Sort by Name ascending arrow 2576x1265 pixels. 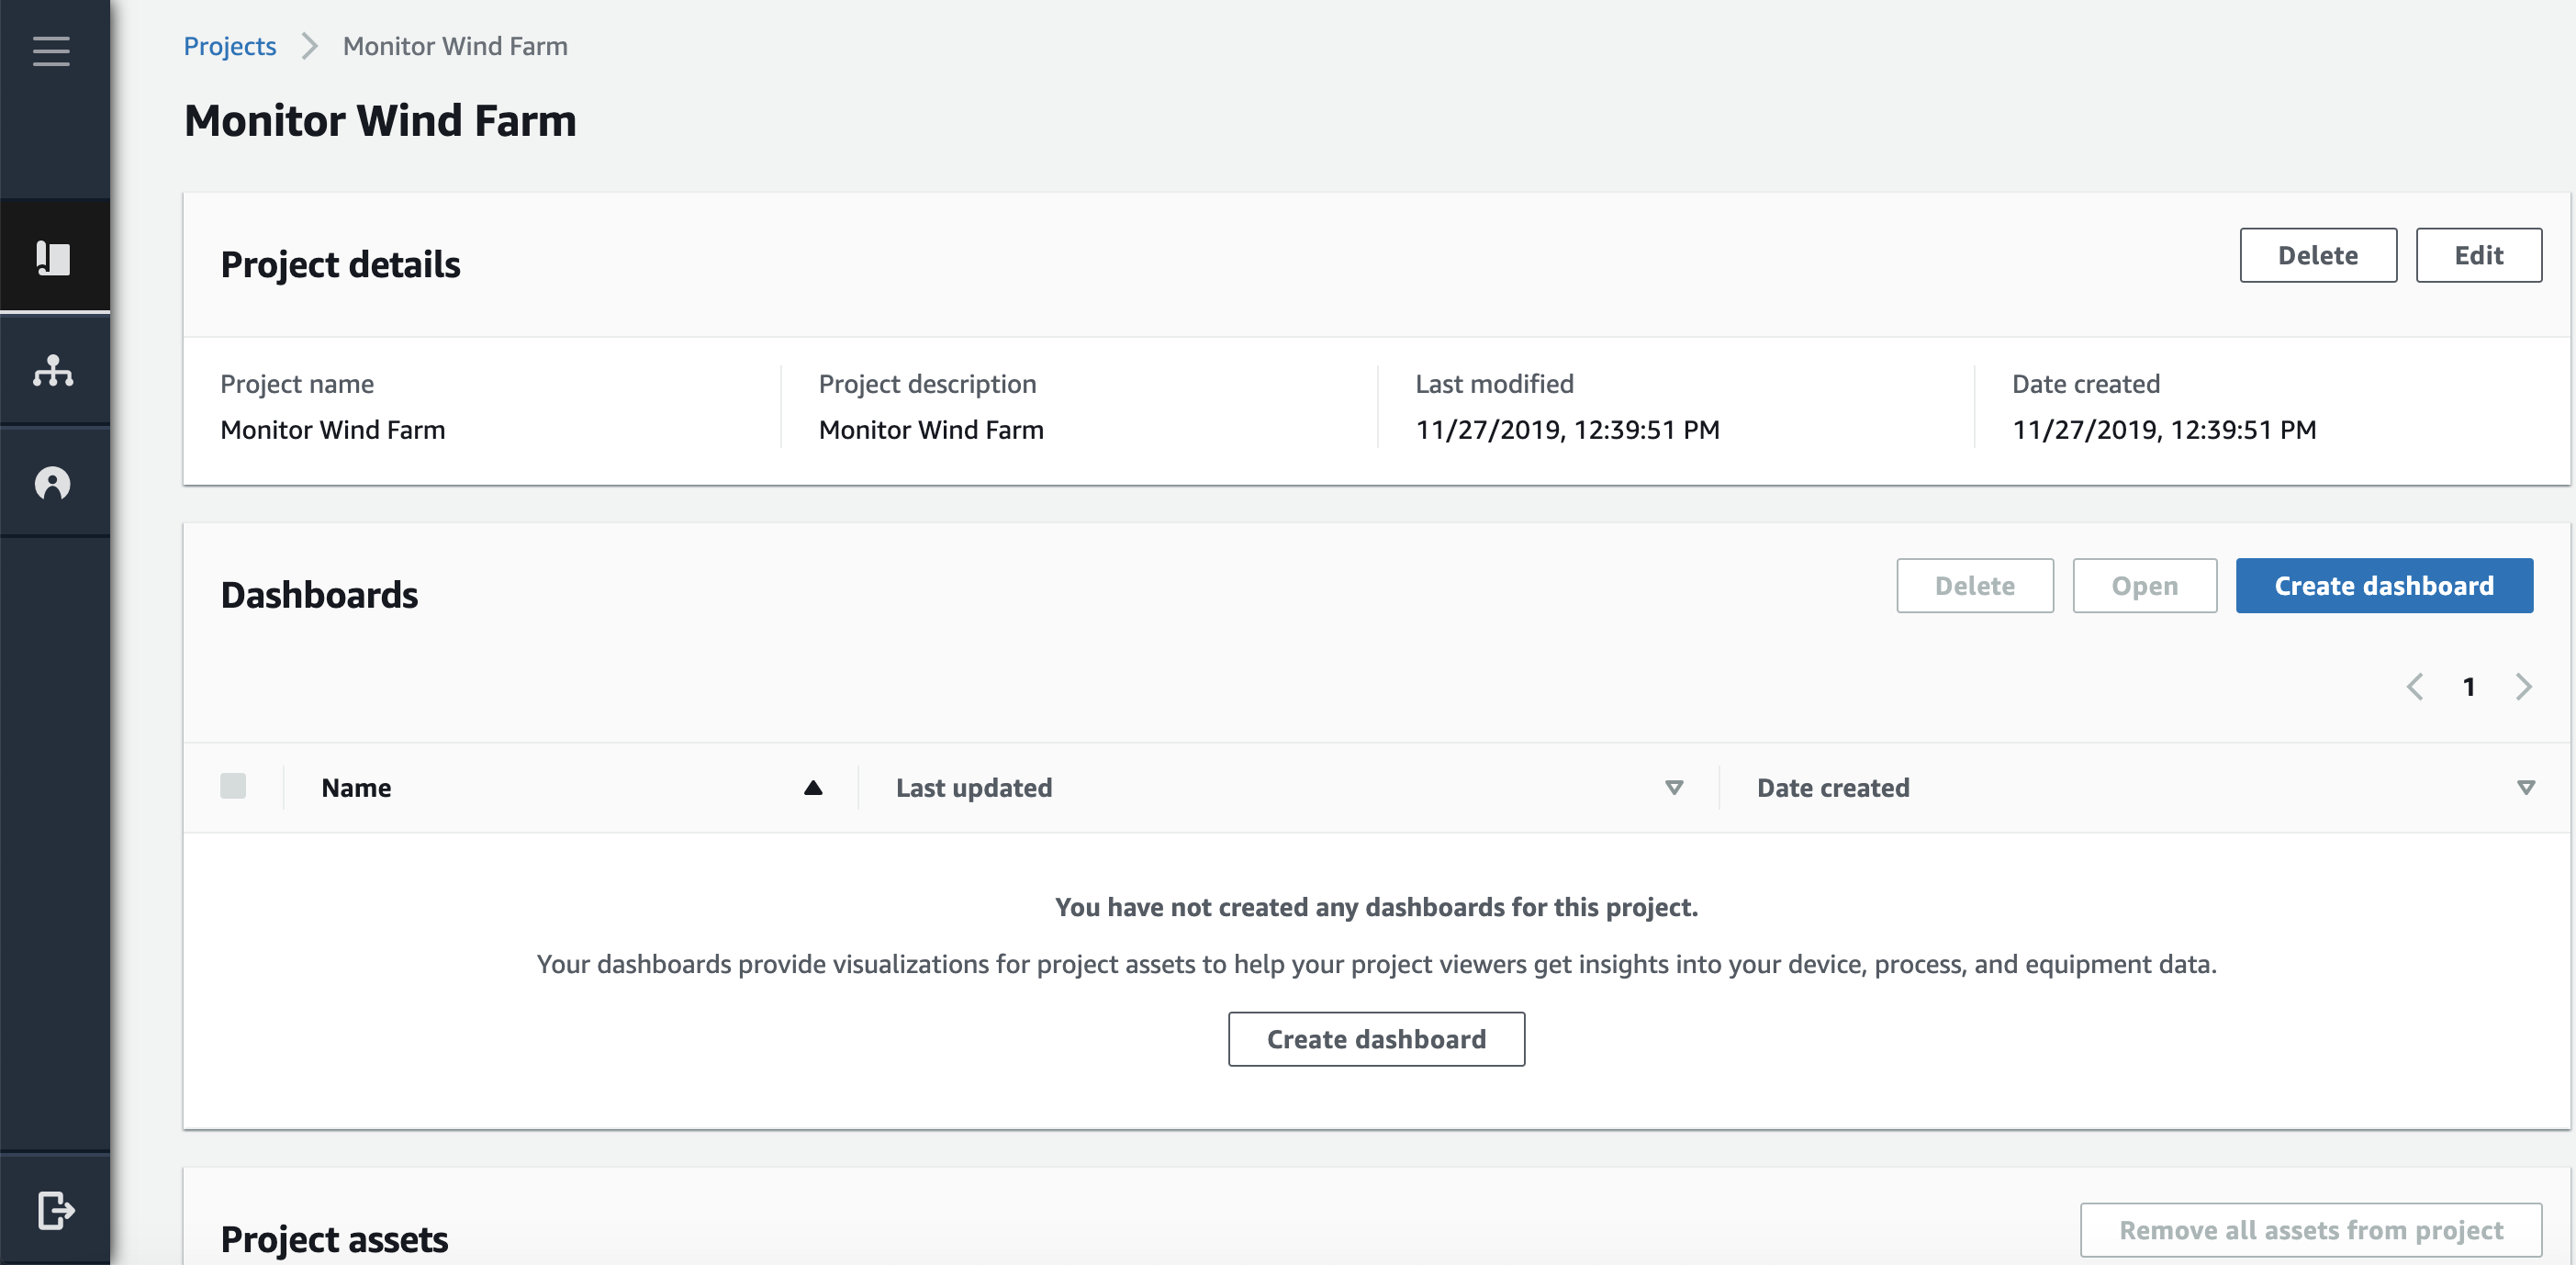(813, 788)
